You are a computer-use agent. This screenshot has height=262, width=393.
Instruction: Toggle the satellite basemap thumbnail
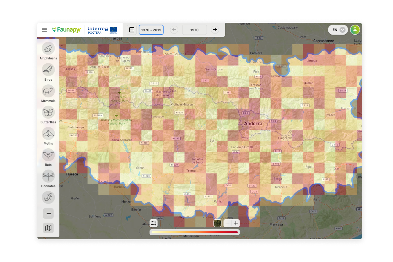click(217, 223)
